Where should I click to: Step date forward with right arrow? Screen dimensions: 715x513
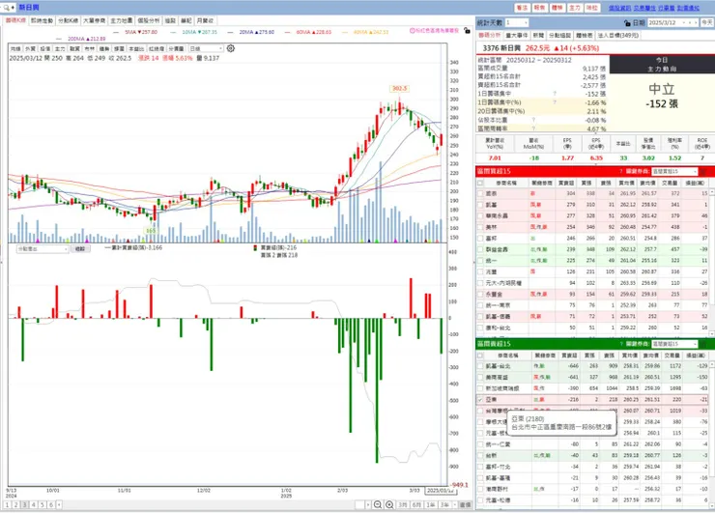click(696, 23)
